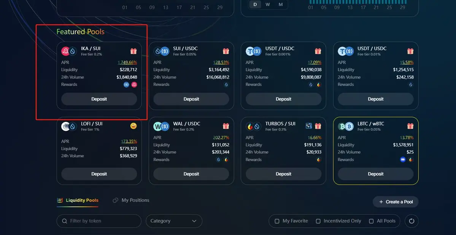Click the 202.27% APR of WAL / USDC
This screenshot has height=235, width=456.
pyautogui.click(x=221, y=138)
